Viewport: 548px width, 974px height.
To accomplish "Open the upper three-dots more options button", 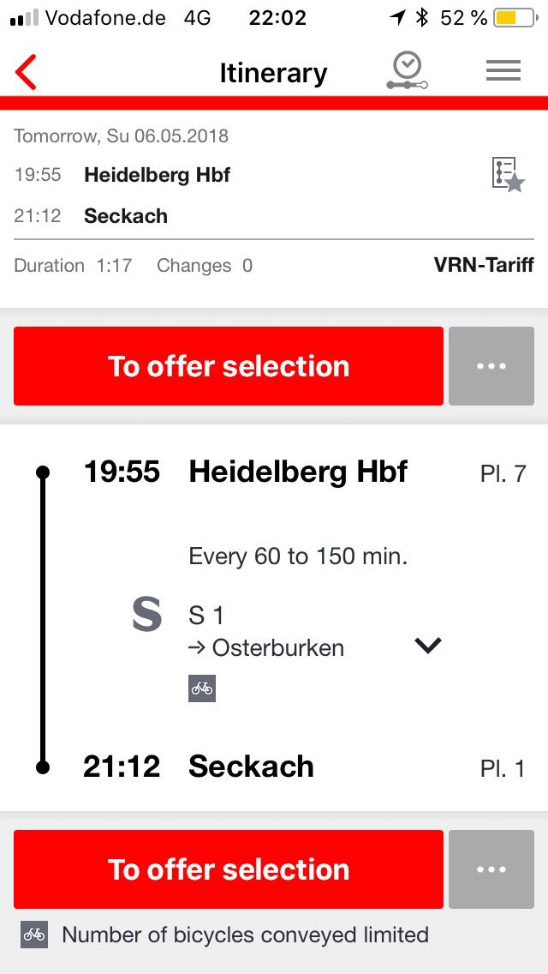I will (491, 366).
